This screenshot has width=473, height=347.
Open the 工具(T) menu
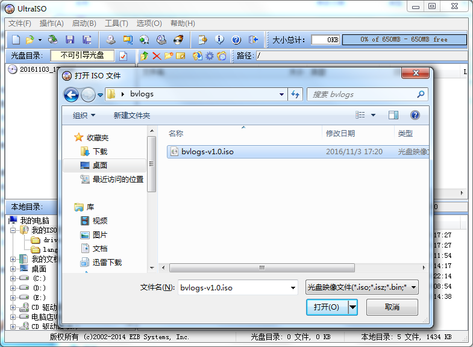[x=116, y=23]
